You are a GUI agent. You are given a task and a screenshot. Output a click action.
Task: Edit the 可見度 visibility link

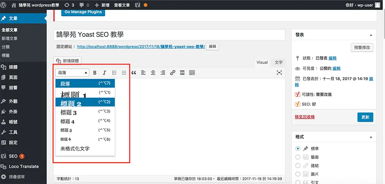click(336, 69)
